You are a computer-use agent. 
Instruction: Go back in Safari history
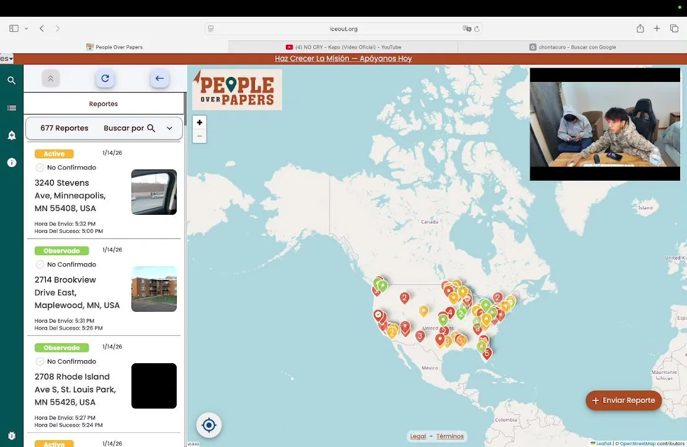(42, 29)
